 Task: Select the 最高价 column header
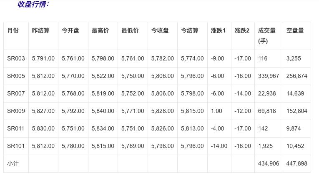tap(100, 31)
